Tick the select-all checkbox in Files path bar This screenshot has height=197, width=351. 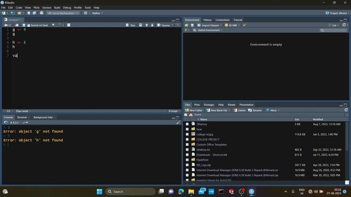click(185, 115)
